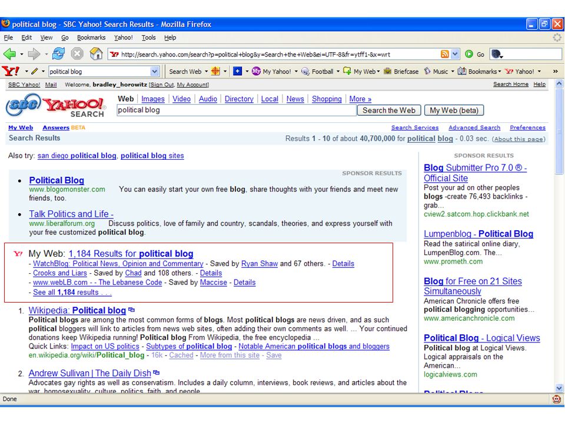
Task: Open the Bookmarks menu
Action: coord(91,38)
